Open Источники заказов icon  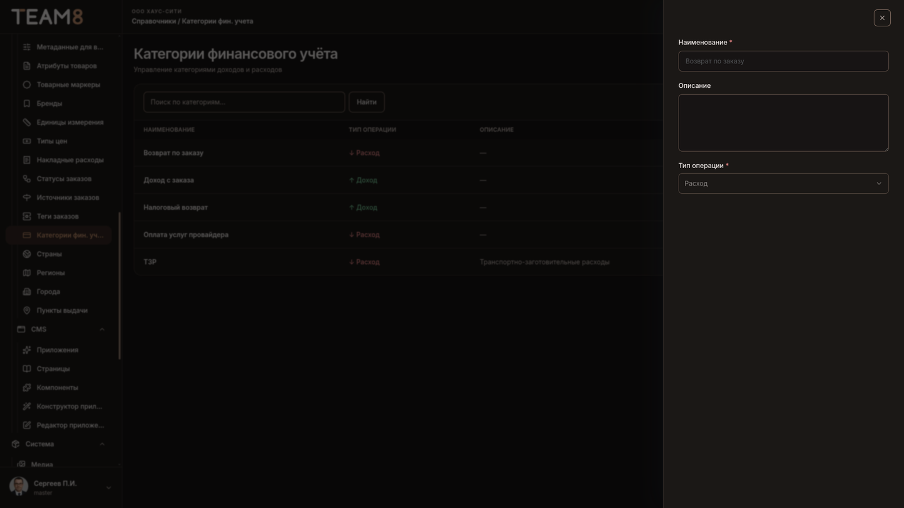tap(26, 198)
